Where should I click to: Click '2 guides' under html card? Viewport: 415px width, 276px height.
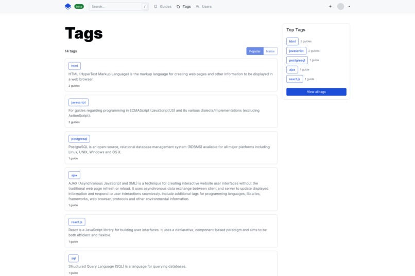[74, 86]
